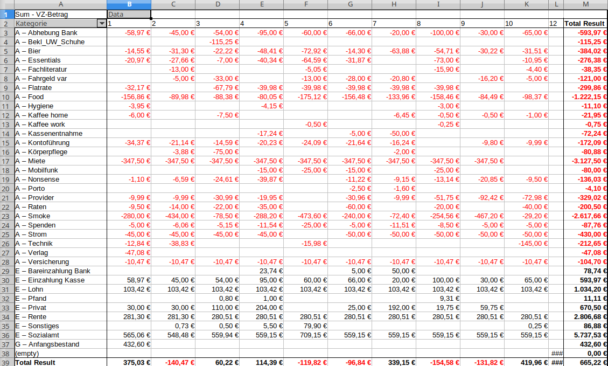Screen dimensions: 608x366
Task: Select the 'A – Smoke' category cell
Action: point(60,216)
